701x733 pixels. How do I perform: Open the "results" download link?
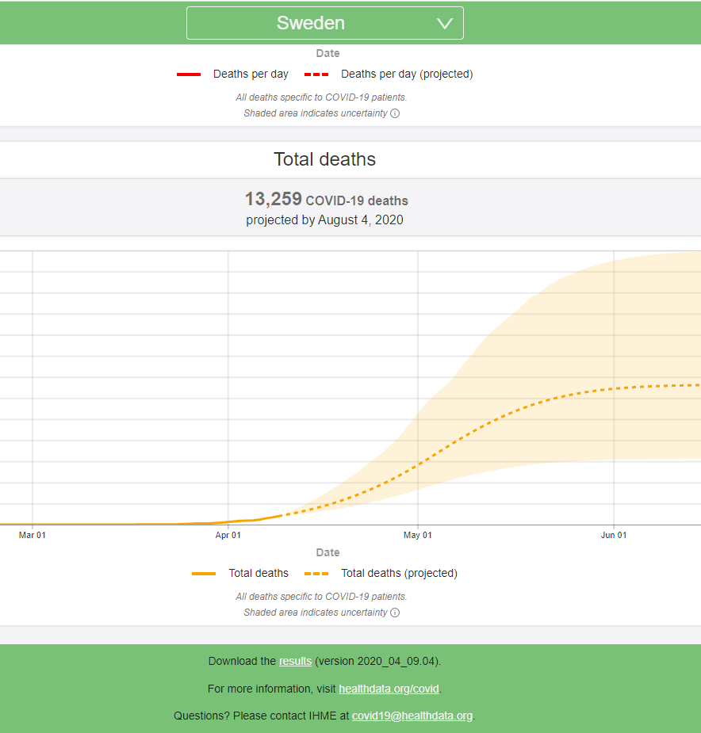click(295, 661)
